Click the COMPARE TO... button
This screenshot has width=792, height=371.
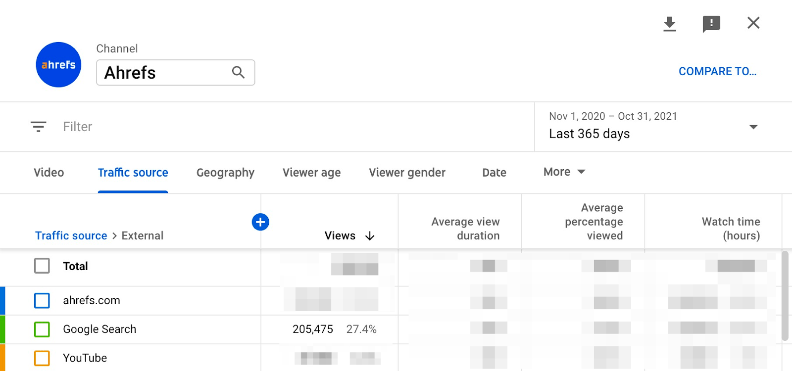717,72
